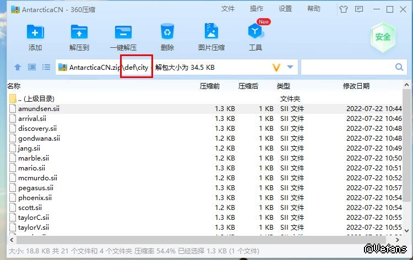Switch to the icon view mode button
The height and width of the screenshot is (260, 413).
point(32,67)
